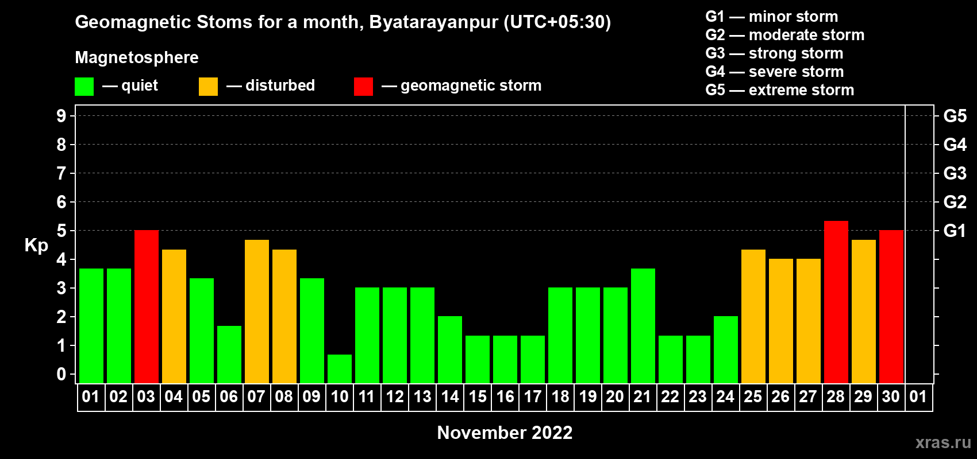Click the date label 10 on the axis
This screenshot has height=459, width=977.
(340, 396)
